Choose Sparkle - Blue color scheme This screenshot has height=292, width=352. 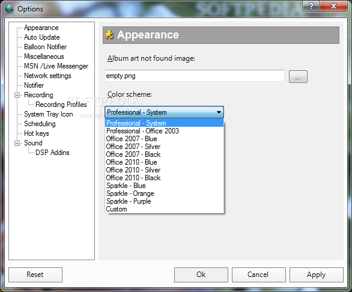(165, 186)
